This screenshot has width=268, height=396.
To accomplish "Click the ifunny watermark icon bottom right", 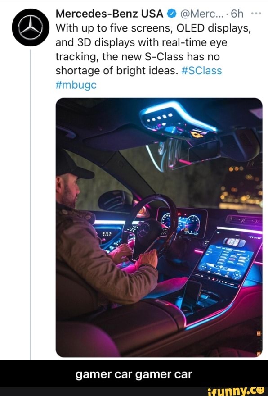I will pos(261,391).
